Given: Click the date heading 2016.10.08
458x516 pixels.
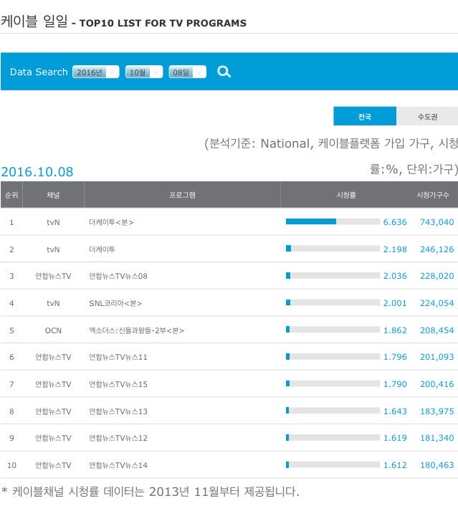Looking at the screenshot, I should coord(37,172).
